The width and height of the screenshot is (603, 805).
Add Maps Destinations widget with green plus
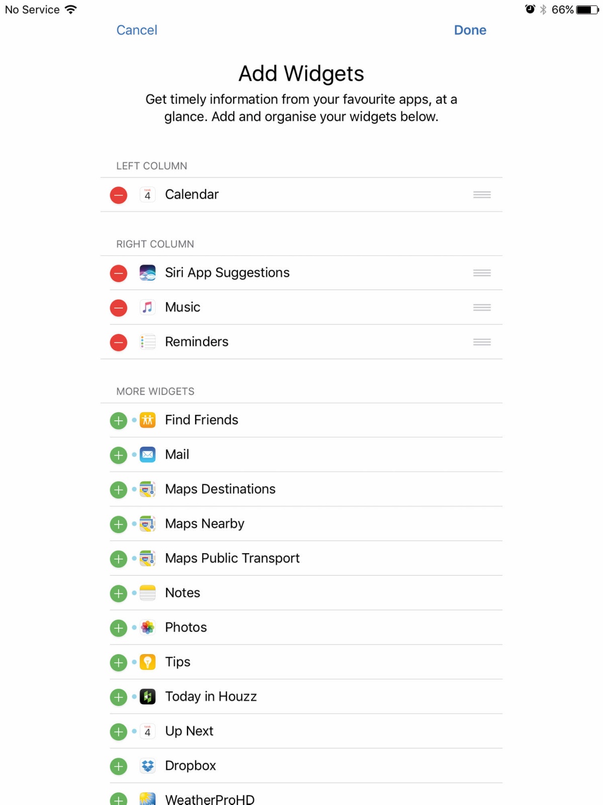click(x=119, y=490)
